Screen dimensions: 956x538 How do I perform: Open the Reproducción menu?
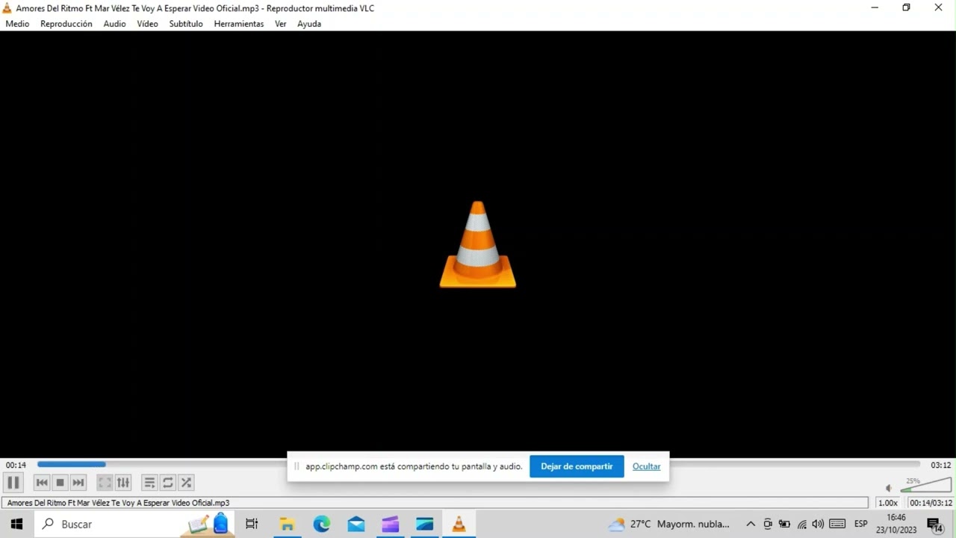(x=66, y=24)
